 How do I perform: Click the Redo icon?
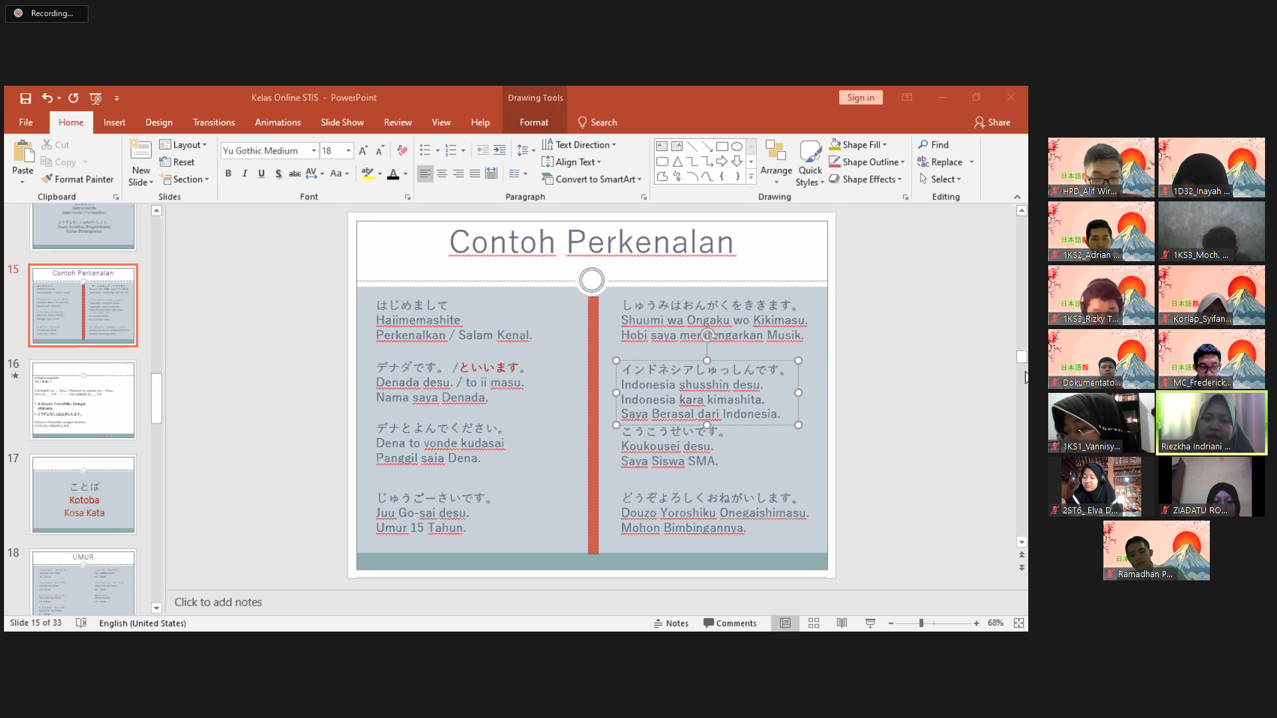(x=73, y=98)
